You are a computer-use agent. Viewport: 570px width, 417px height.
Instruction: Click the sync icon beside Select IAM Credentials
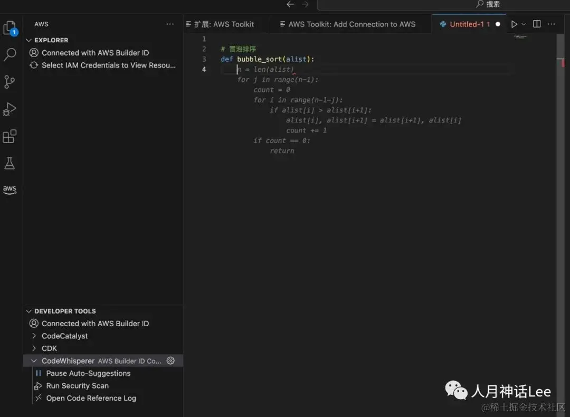(x=34, y=65)
